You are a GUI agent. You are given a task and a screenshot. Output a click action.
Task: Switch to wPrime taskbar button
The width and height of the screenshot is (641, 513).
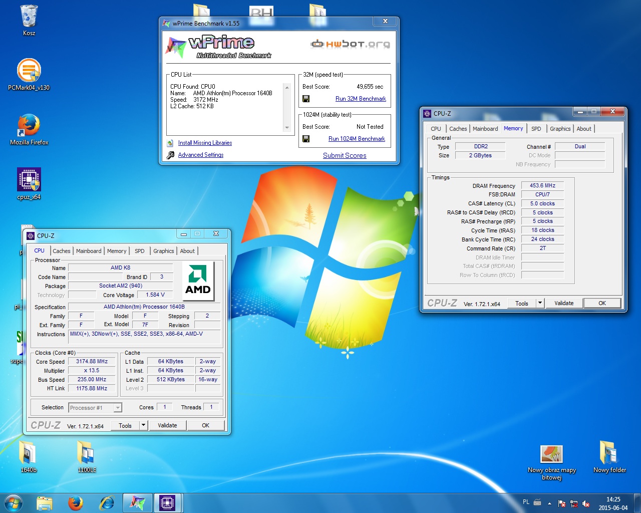138,503
